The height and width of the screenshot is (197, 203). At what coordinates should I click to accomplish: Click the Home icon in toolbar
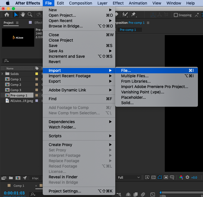click(7, 15)
